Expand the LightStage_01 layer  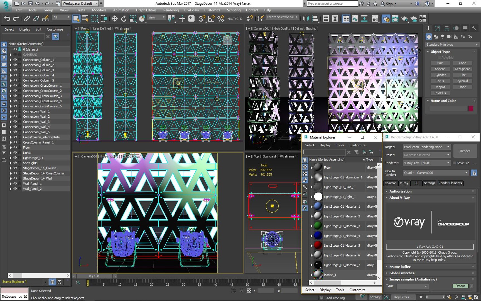tap(11, 158)
